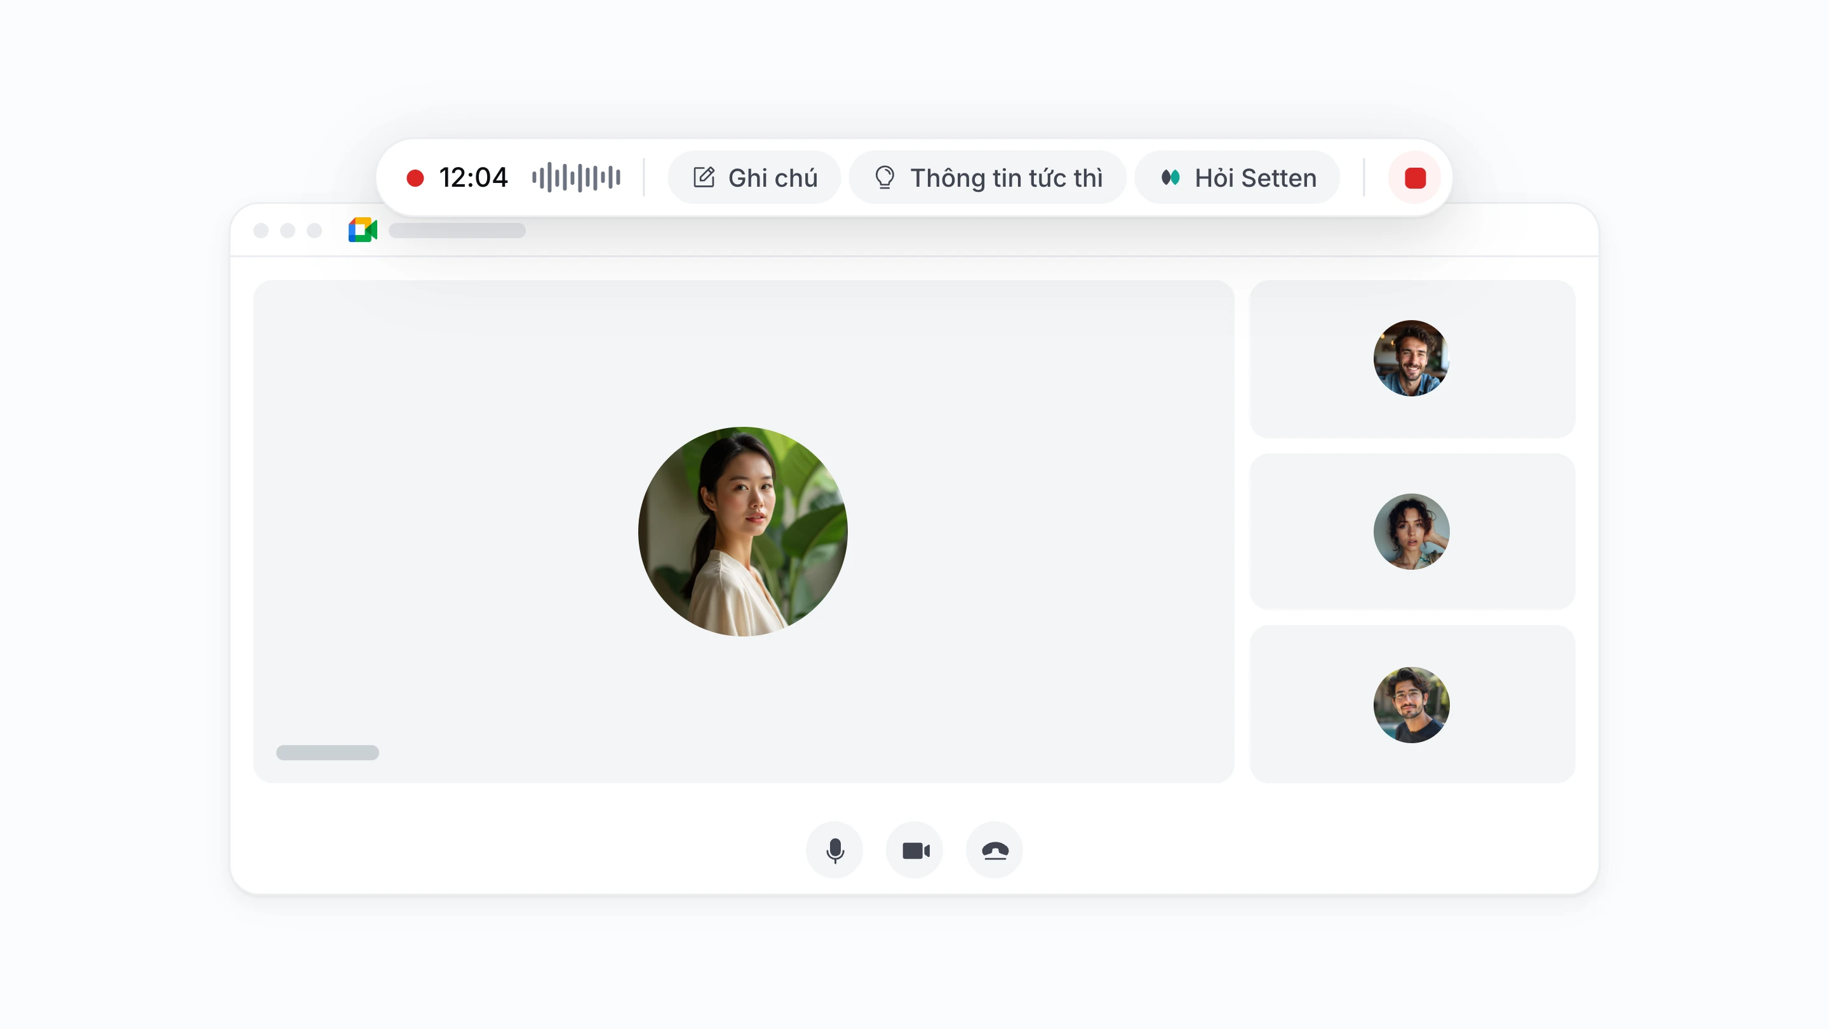Screen dimensions: 1829x1029
Task: Select the curly-haired woman's participant avatar
Action: (1412, 531)
